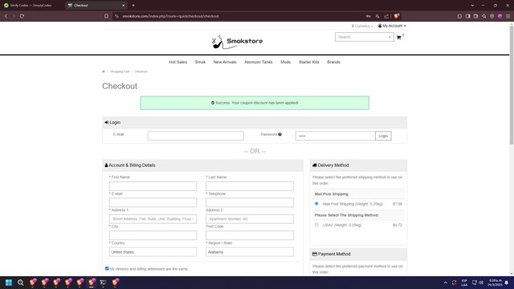514x289 pixels.
Task: Open the Country dropdown showing United States
Action: 153,252
